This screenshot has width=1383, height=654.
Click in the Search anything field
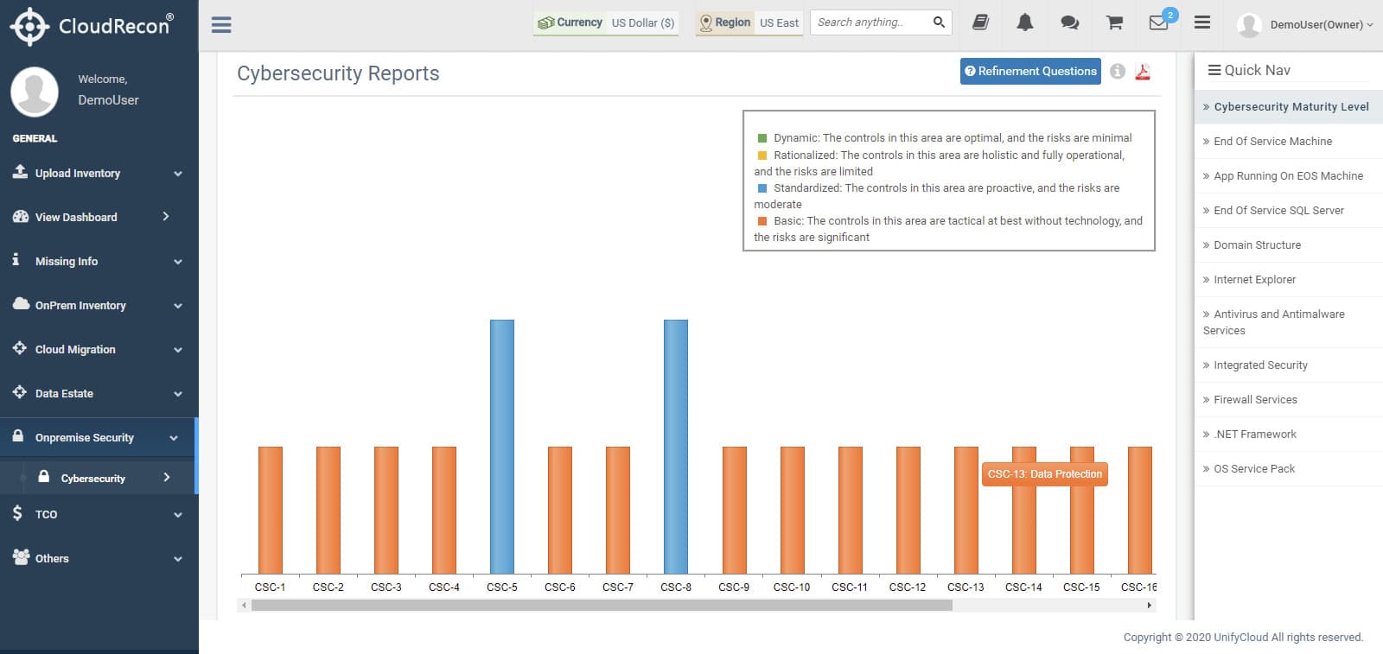point(871,22)
